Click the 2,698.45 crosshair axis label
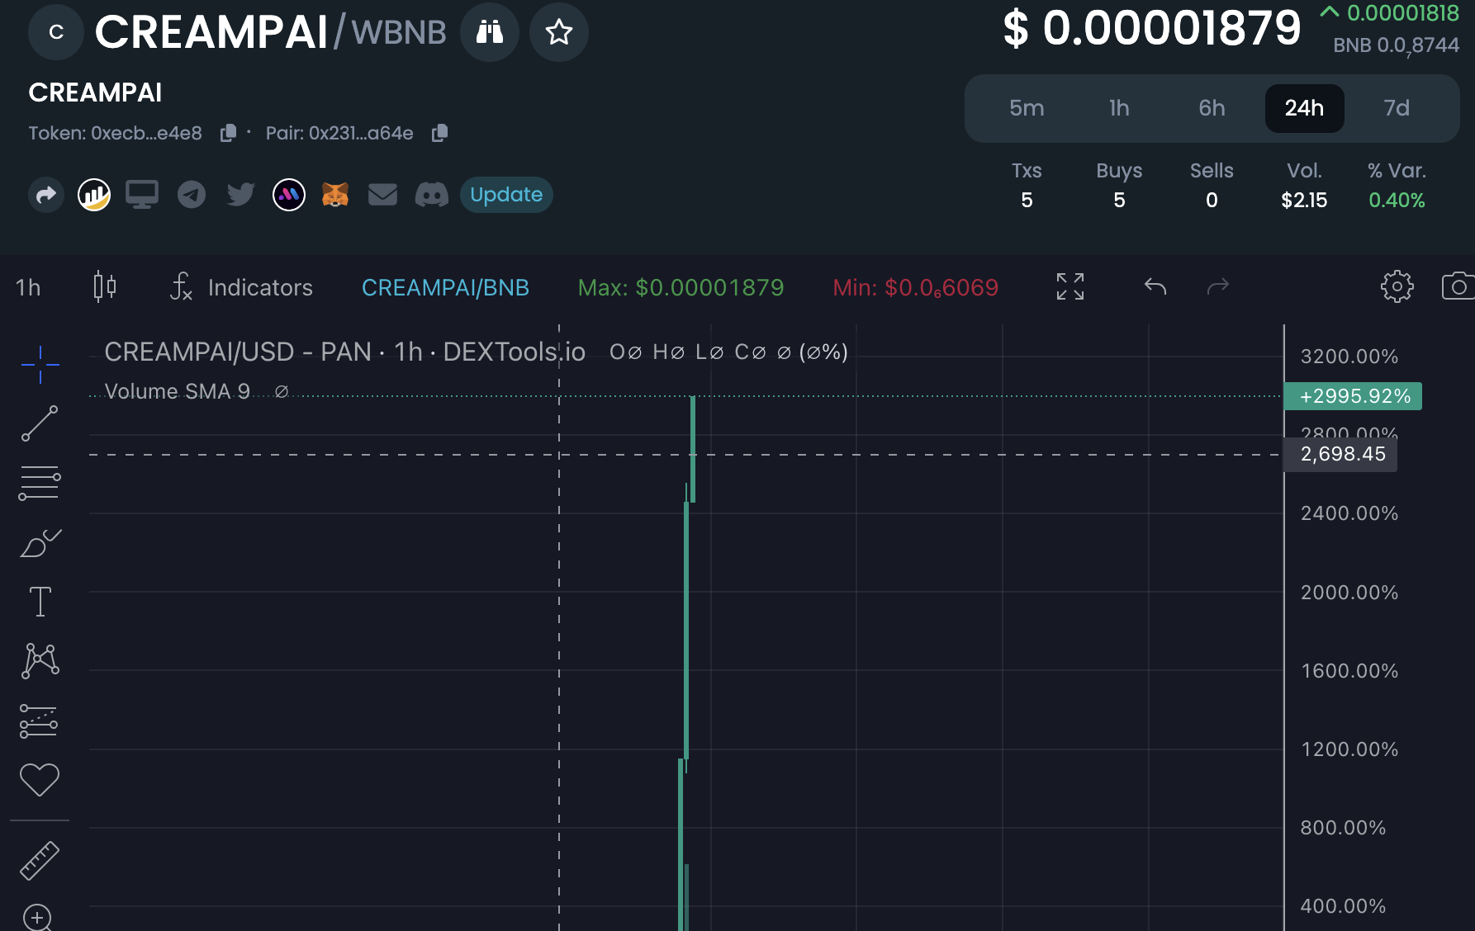Screen dimensions: 1475x931 point(1340,454)
